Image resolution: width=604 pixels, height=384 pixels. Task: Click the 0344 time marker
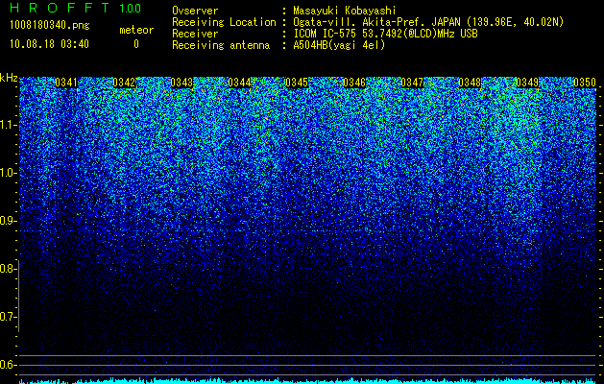[239, 83]
